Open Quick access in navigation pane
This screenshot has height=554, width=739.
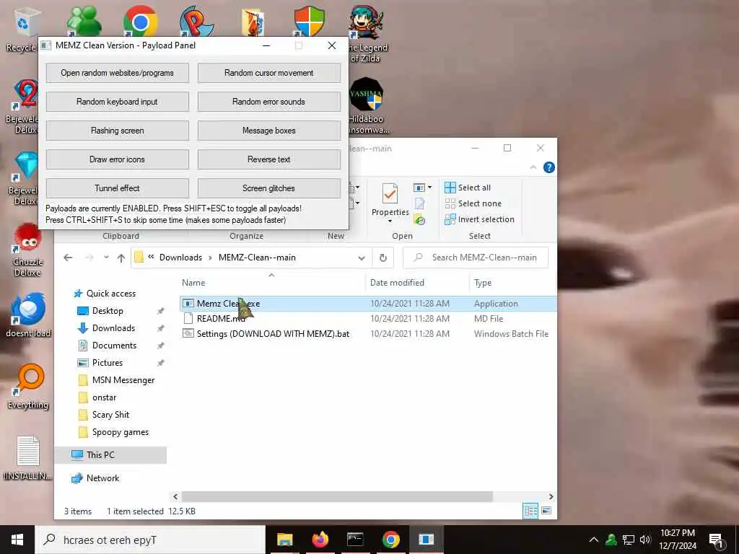[105, 294]
